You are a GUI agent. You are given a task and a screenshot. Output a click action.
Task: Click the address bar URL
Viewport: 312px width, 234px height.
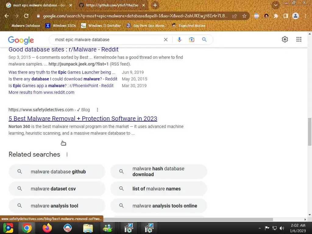point(135,16)
